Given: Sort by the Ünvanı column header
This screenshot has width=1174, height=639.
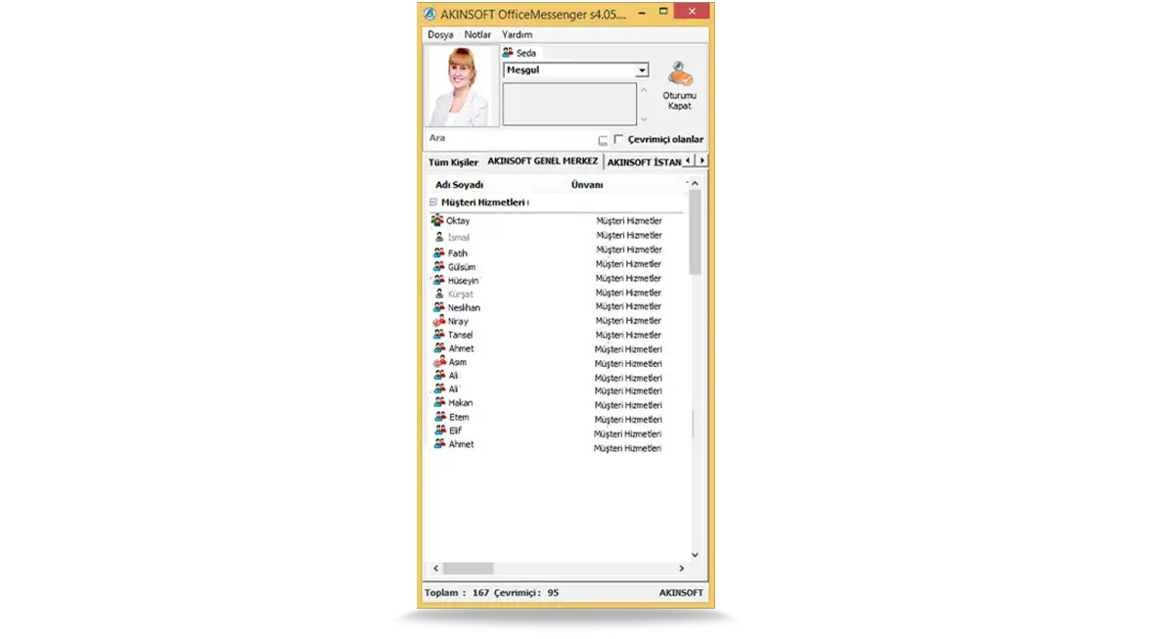Looking at the screenshot, I should coord(587,185).
